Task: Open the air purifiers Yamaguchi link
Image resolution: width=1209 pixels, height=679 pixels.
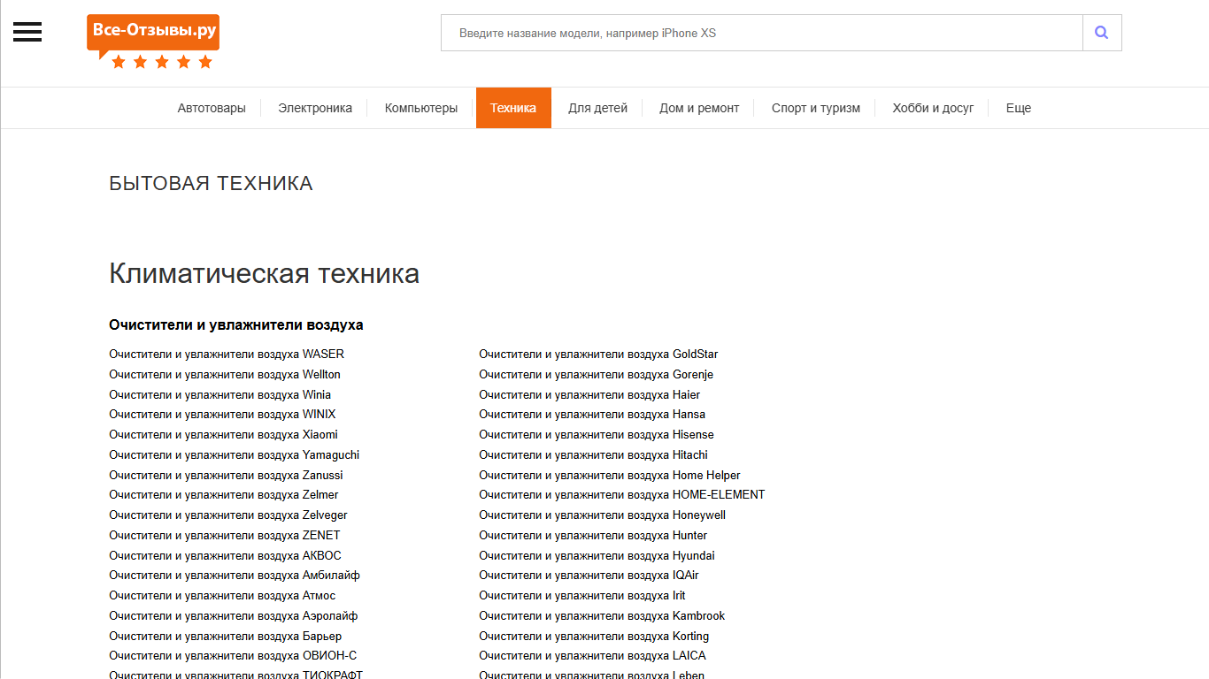Action: click(235, 454)
